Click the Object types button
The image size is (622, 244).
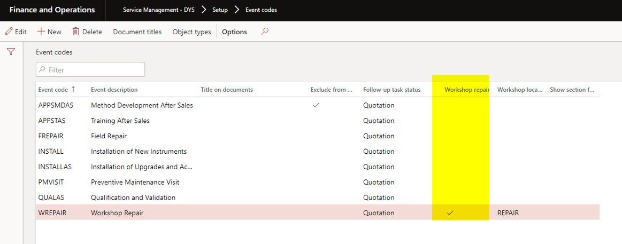pyautogui.click(x=191, y=32)
